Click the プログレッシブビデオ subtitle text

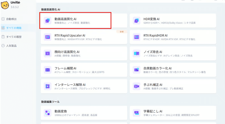90,89
